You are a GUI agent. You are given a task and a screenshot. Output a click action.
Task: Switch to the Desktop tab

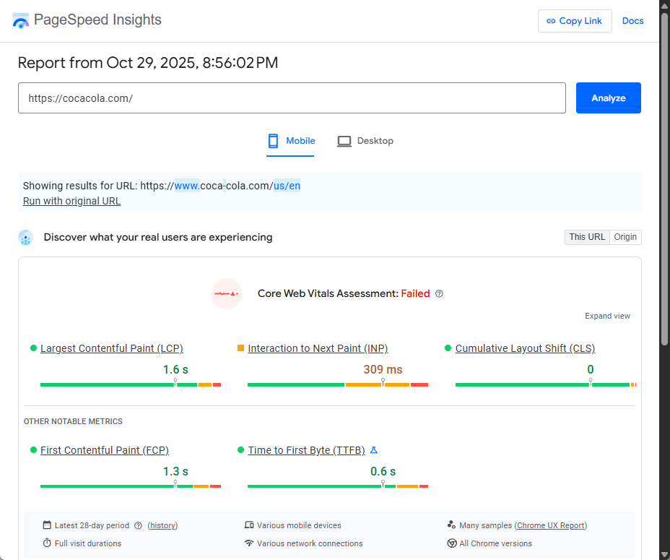tap(365, 141)
